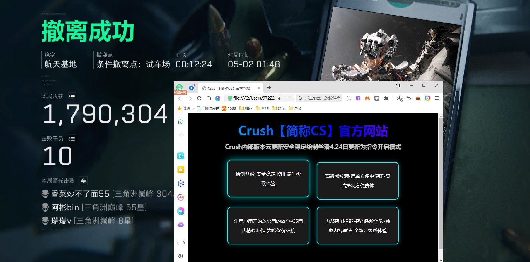Click the page vertical scrollbar
Viewport: 530px width, 262px height.
pyautogui.click(x=441, y=184)
